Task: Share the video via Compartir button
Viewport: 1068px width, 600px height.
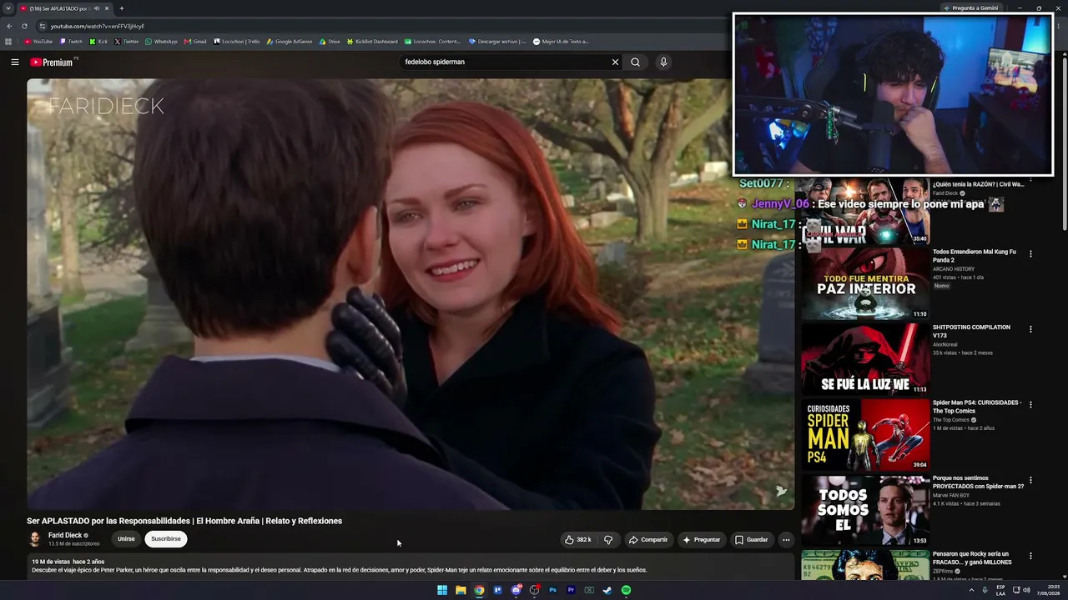Action: [x=648, y=539]
